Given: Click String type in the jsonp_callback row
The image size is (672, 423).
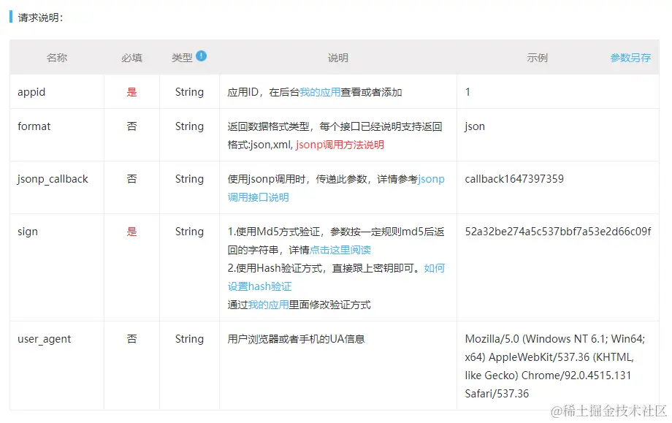Looking at the screenshot, I should tap(189, 179).
